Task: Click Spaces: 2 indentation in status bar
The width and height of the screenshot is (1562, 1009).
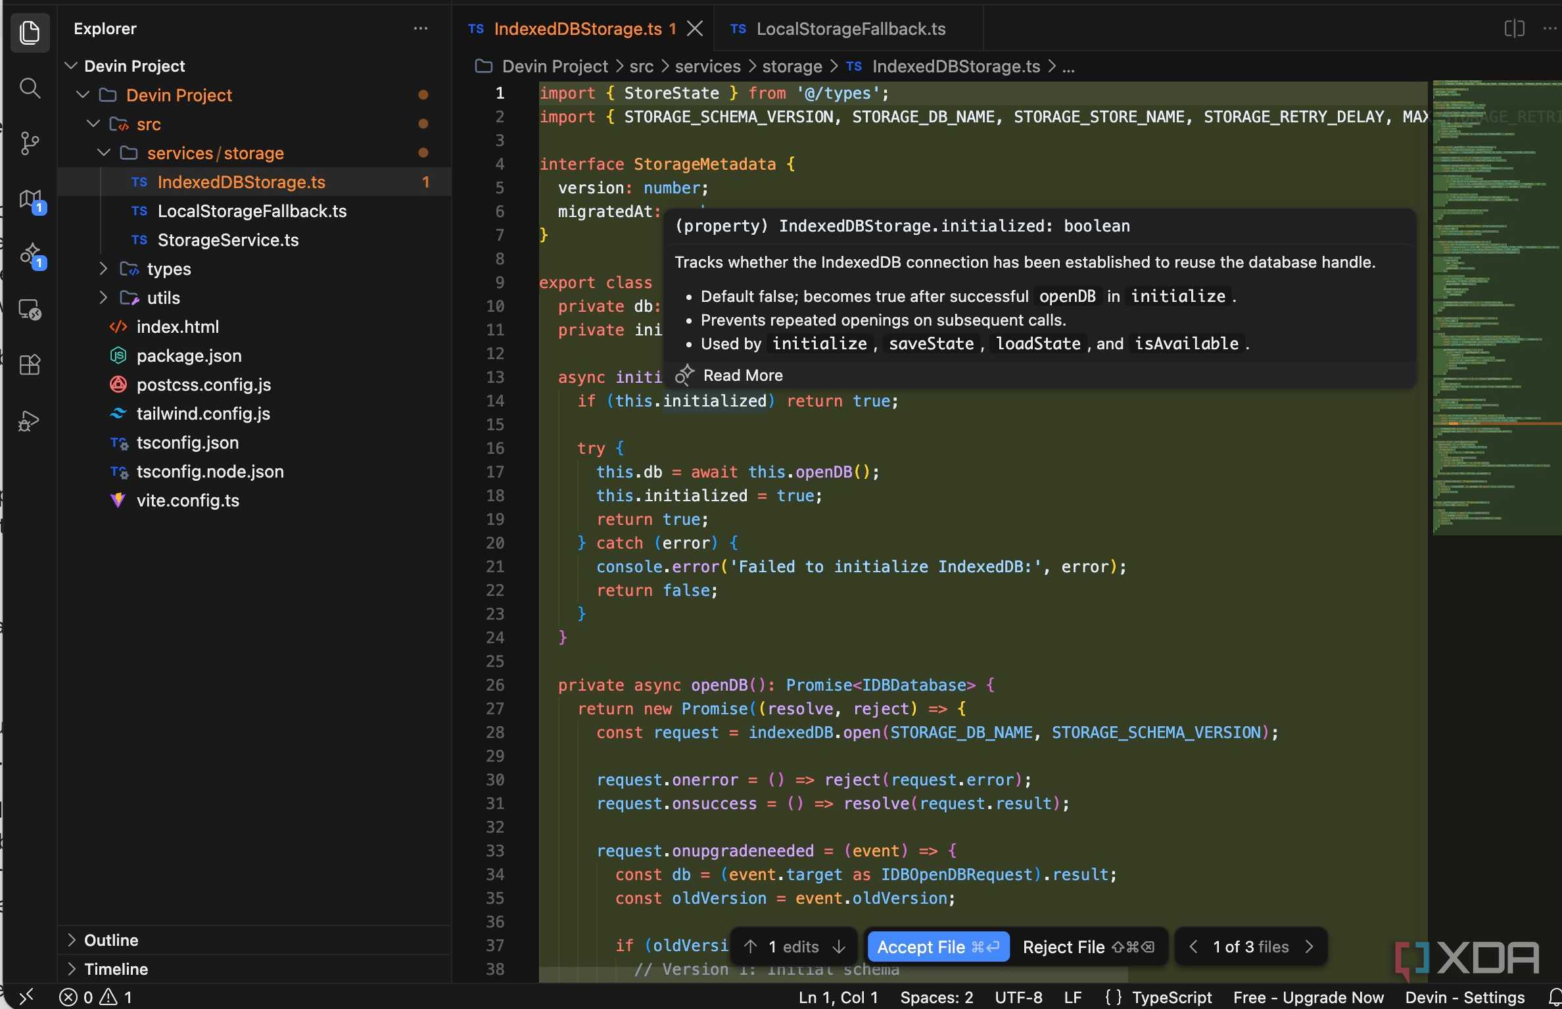Action: point(936,997)
